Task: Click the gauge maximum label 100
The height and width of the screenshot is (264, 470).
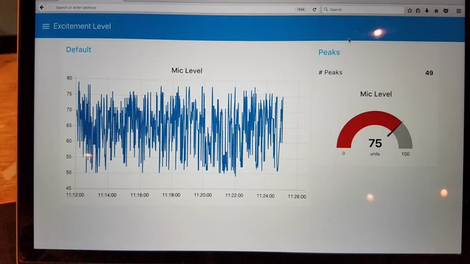Action: [x=405, y=154]
